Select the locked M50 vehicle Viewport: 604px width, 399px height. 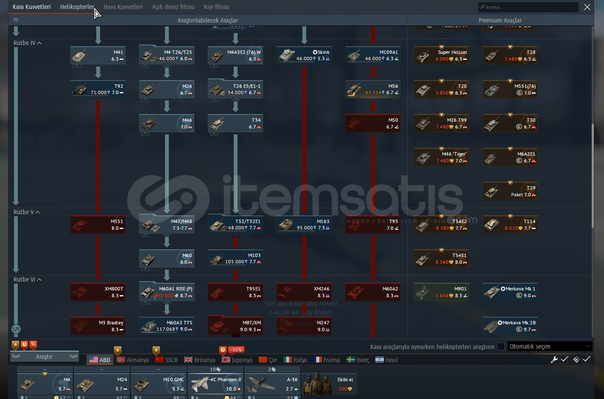(373, 123)
